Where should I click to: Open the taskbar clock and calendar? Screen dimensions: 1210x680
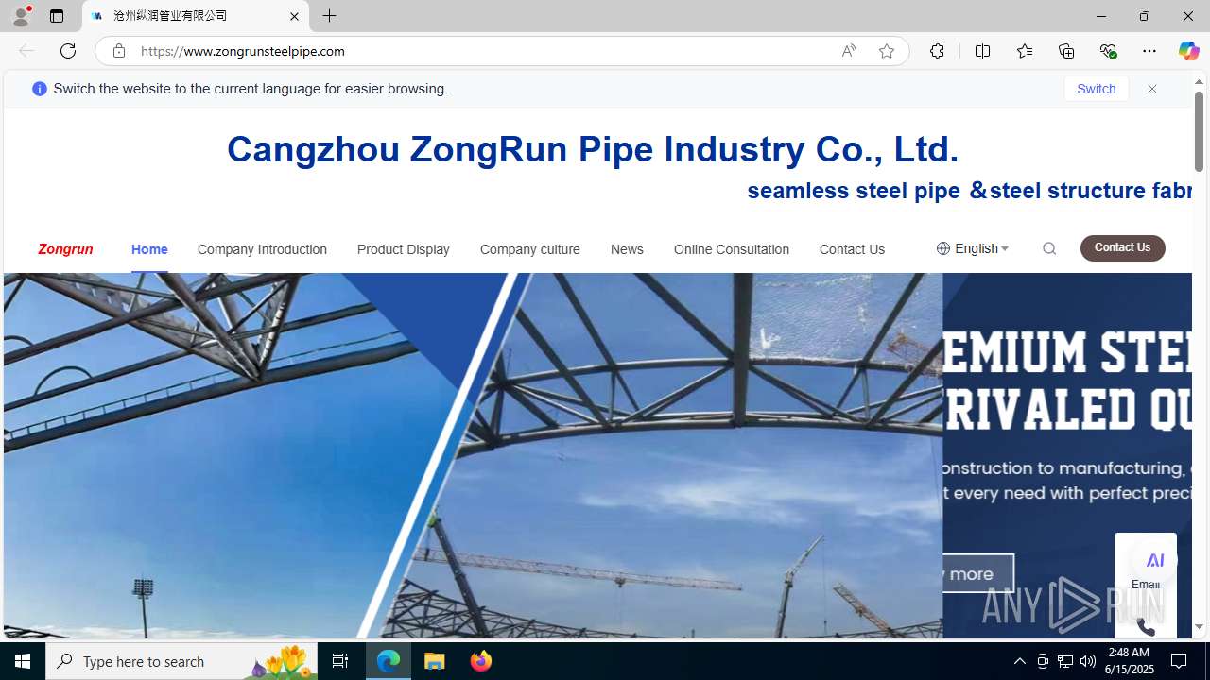(1129, 661)
